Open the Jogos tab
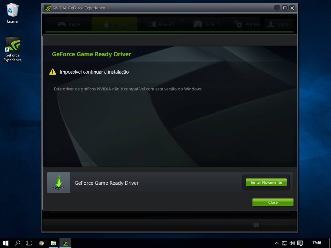Viewport: 331px width, 248px height. click(x=69, y=24)
